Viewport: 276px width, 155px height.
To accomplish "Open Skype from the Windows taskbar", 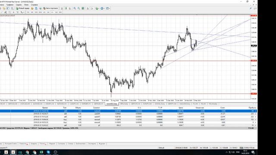I will coord(48,152).
